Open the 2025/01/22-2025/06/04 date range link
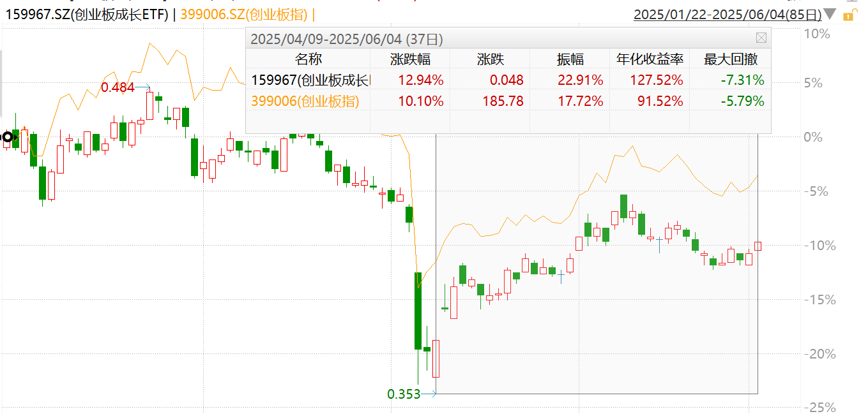The width and height of the screenshot is (861, 414). click(x=727, y=14)
